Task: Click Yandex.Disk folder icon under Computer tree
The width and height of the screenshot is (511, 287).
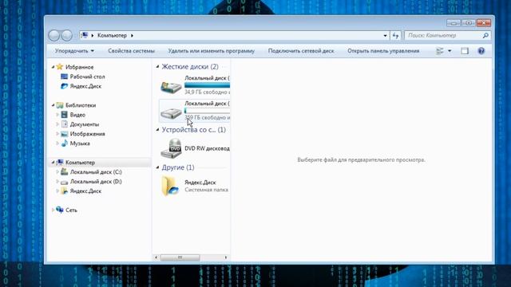Action: pos(64,191)
